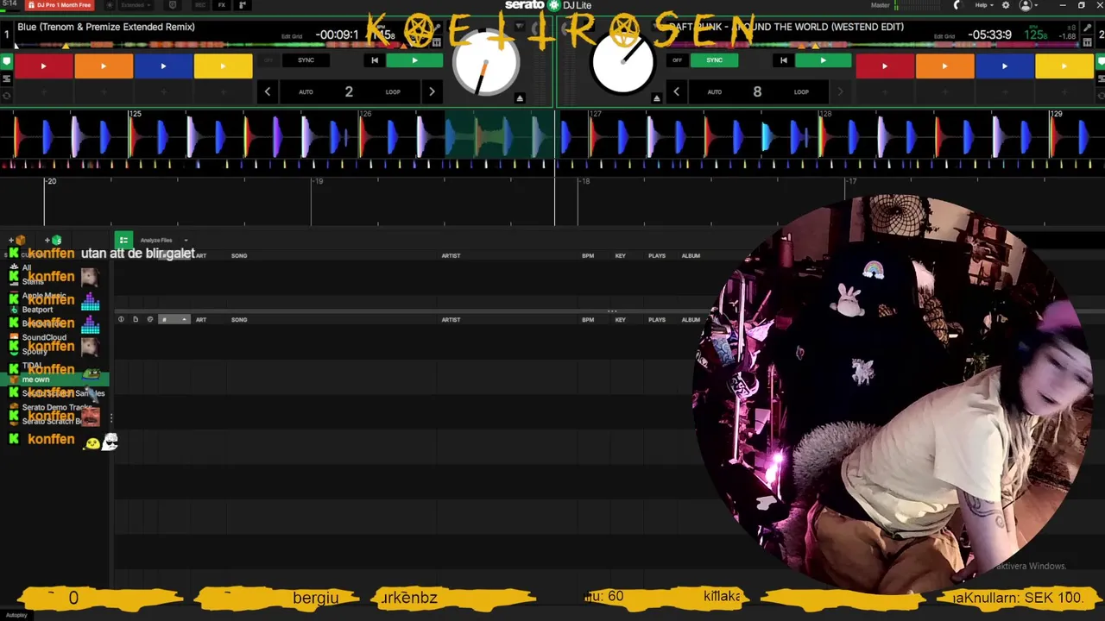This screenshot has height=621, width=1105.
Task: Toggle the OFF button on left deck
Action: click(x=268, y=60)
